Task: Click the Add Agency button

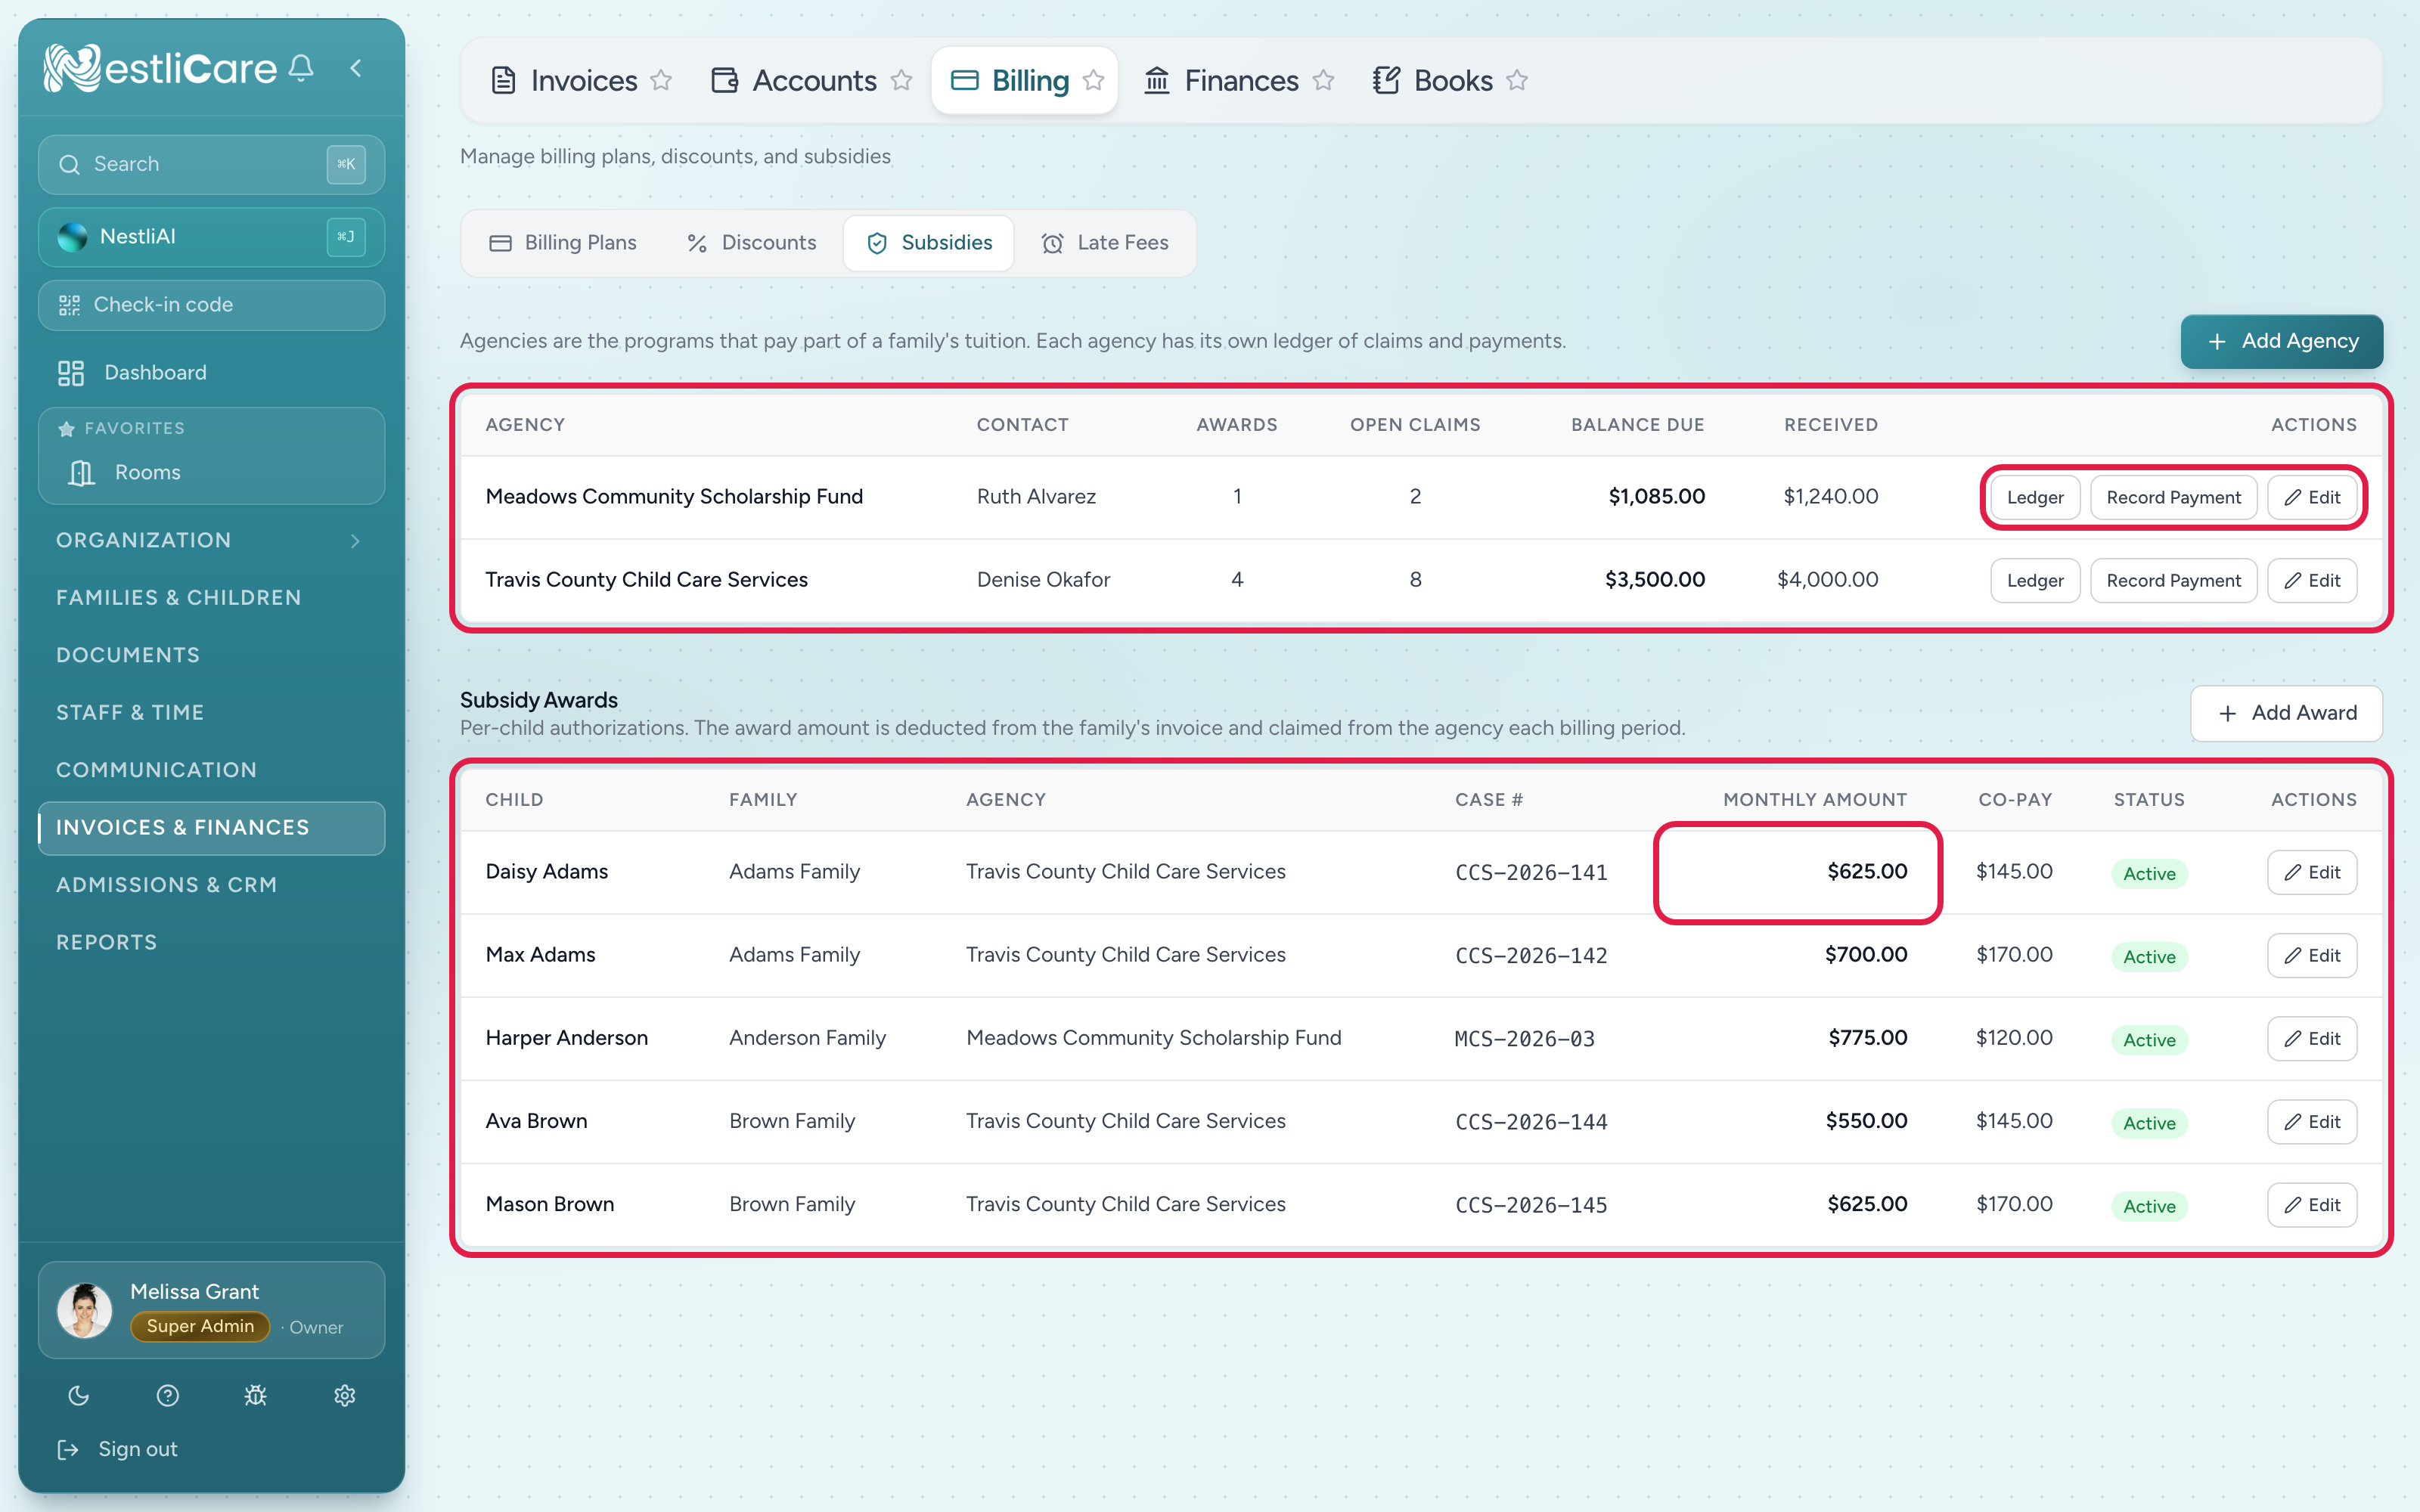Action: (2281, 342)
